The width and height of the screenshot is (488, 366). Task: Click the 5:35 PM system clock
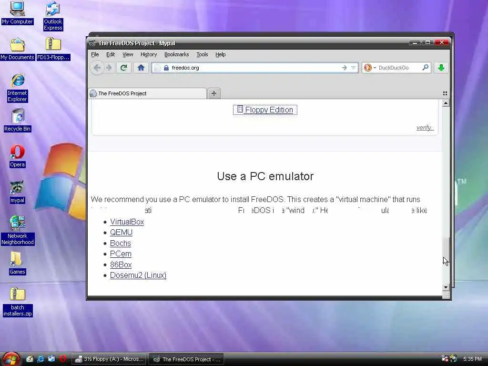point(472,359)
